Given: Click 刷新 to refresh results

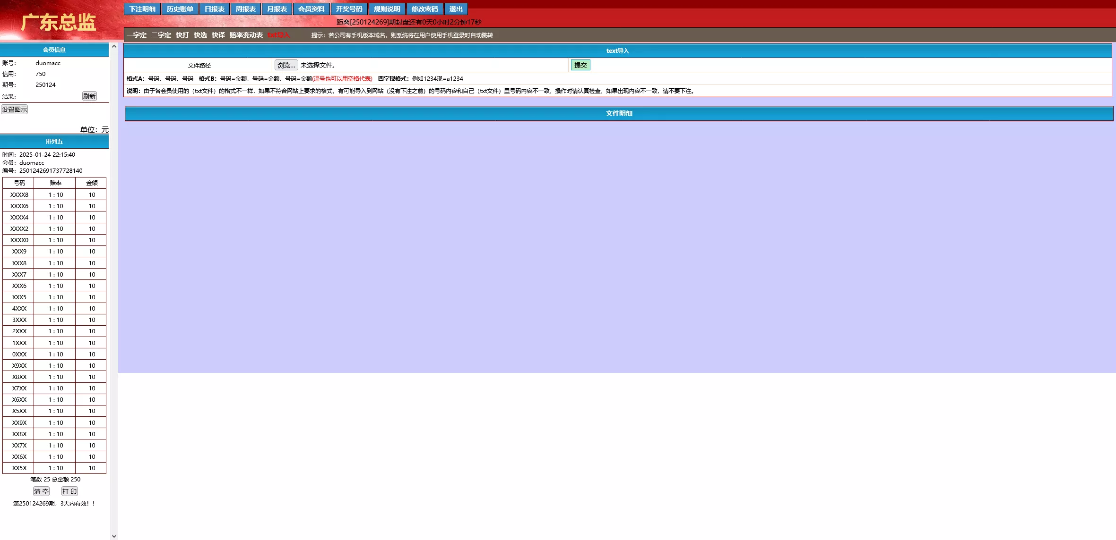Looking at the screenshot, I should click(x=89, y=96).
